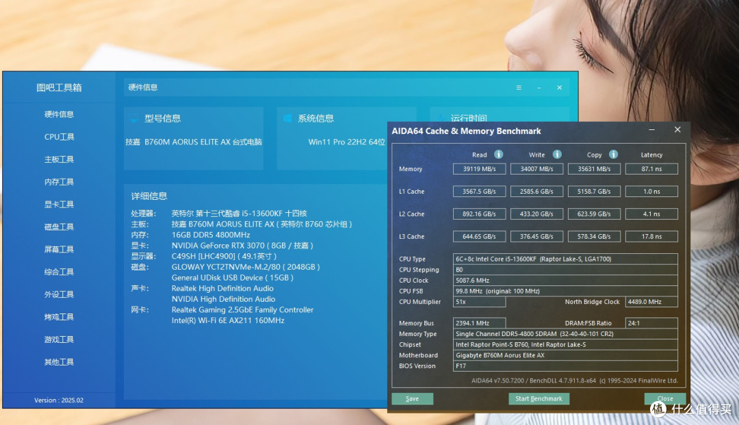Click the Motherboard field Gigabyte B760M Aorus Elite AX

click(565, 355)
